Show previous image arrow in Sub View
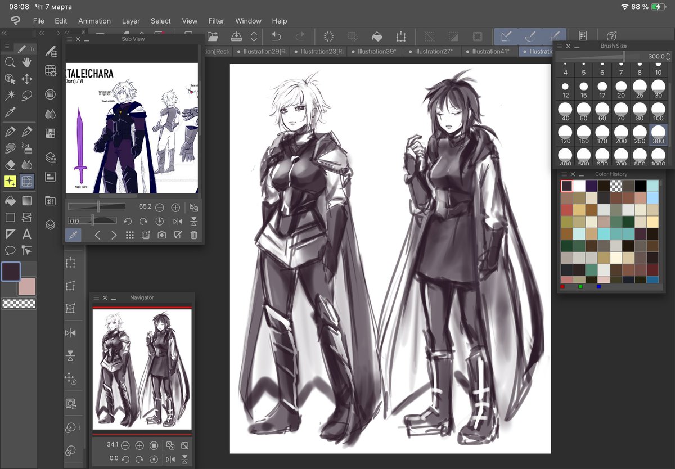Screen dimensions: 675x469 click(97, 235)
